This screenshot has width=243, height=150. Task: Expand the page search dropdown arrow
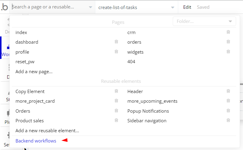pos(91,7)
